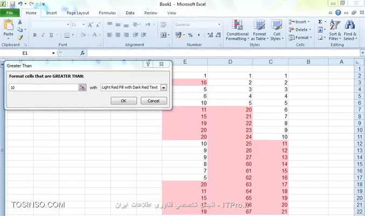Click the Select All corner button
365x216 pixels.
357,62
